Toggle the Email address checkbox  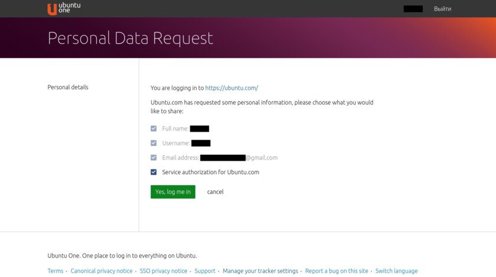[154, 158]
